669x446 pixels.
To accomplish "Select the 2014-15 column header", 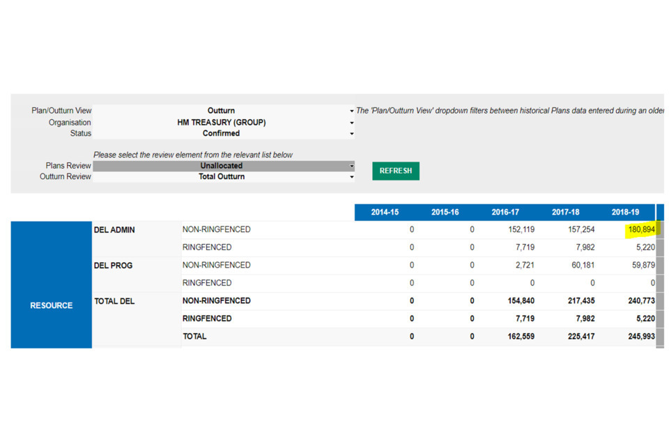I will pyautogui.click(x=385, y=213).
